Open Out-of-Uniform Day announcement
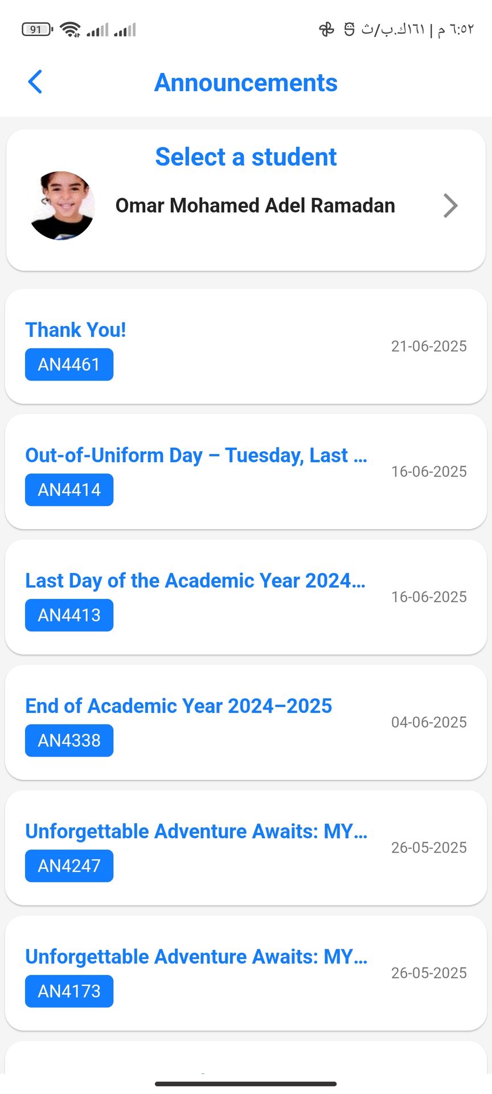The height and width of the screenshot is (1094, 492). (196, 455)
